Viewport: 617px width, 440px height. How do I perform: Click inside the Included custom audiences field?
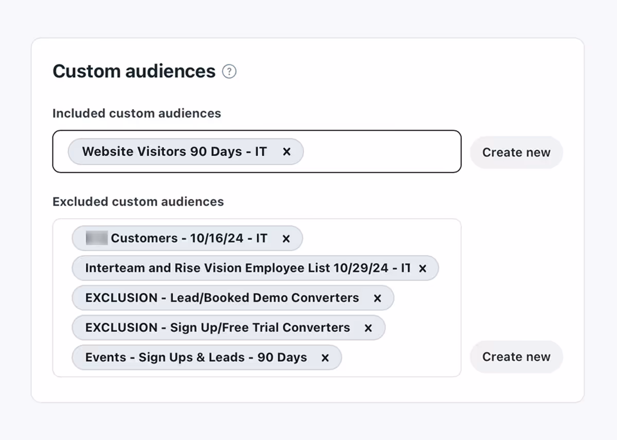point(386,151)
